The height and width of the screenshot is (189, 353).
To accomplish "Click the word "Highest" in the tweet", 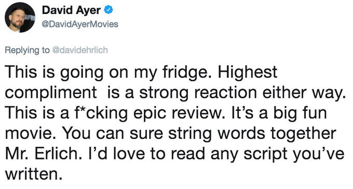I will (248, 72).
